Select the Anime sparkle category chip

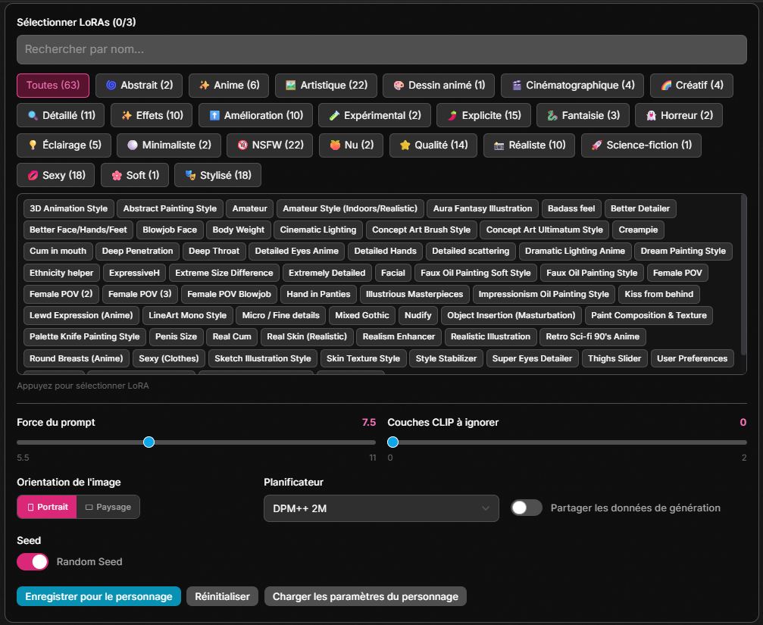click(228, 86)
